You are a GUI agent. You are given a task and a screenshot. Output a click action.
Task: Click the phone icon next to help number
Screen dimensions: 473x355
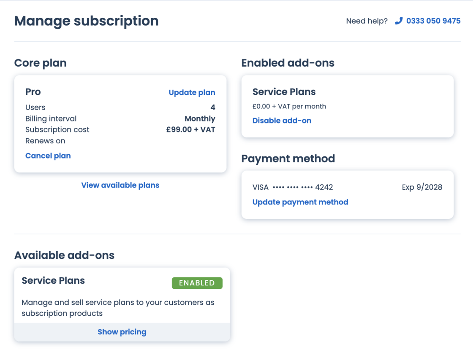pyautogui.click(x=398, y=21)
